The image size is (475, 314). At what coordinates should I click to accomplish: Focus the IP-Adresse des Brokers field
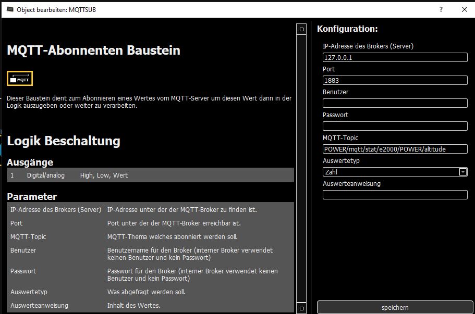tap(395, 57)
